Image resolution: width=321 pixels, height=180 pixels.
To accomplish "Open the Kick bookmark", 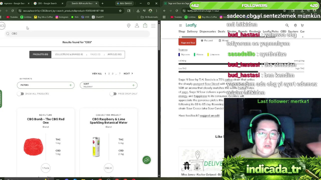I will pyautogui.click(x=75, y=17).
